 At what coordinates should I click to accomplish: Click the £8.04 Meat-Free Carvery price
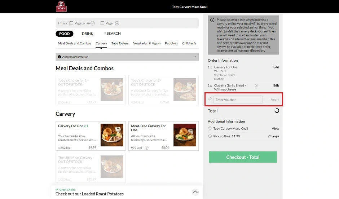(x=165, y=147)
